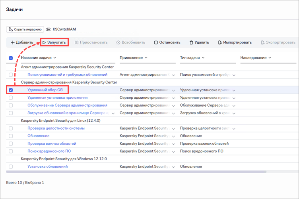Screen dimensions: 299x199
Task: Open the Установка обновлений task link
Action: click(x=47, y=166)
